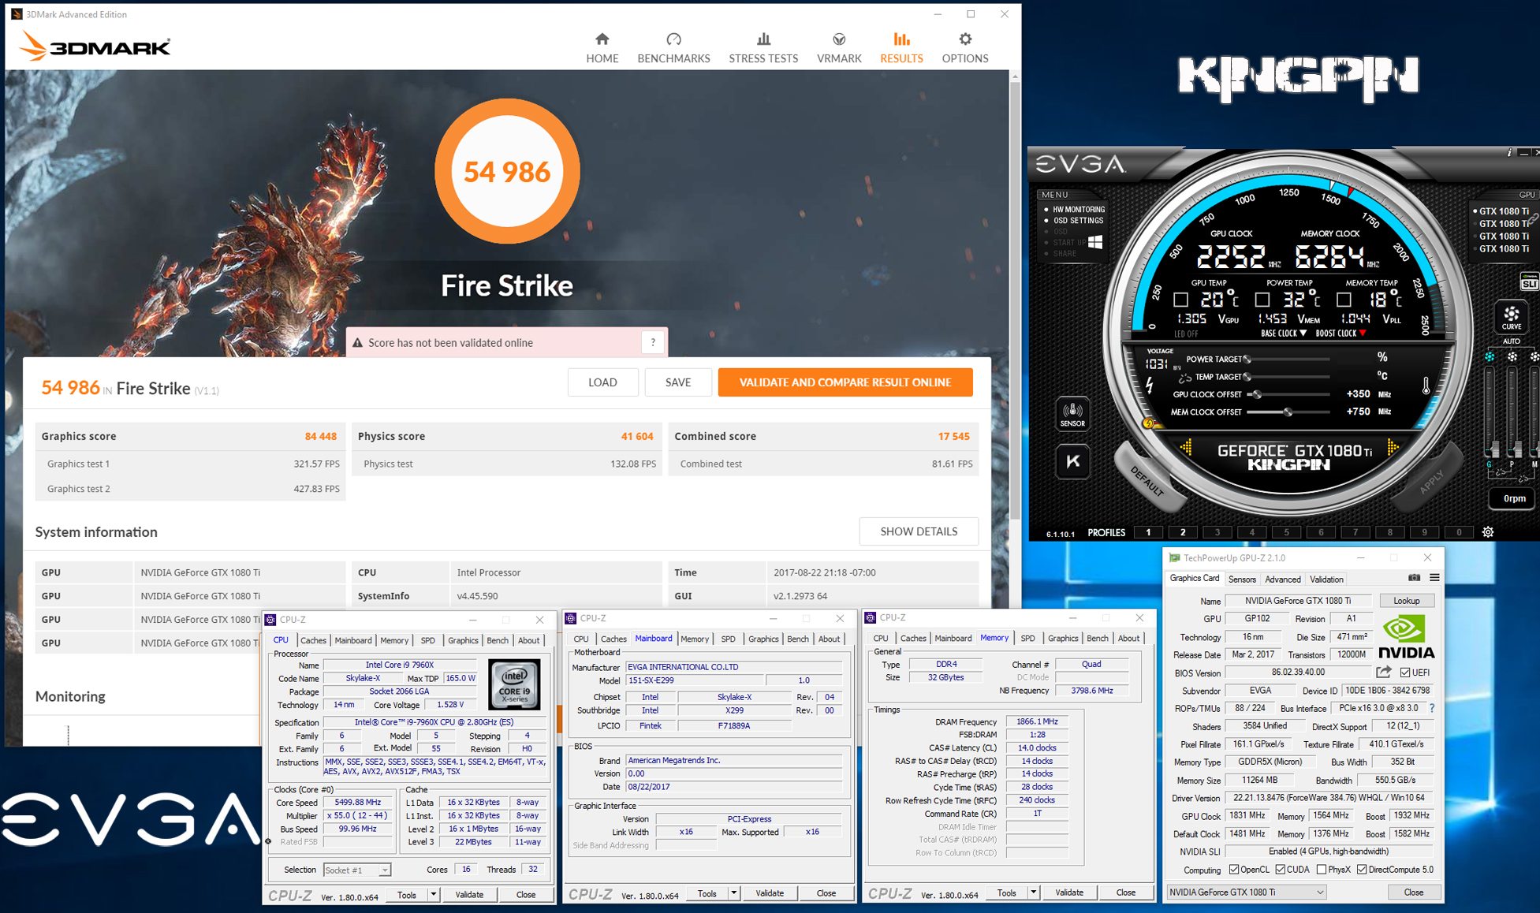Click Lookup button in GPU-Z
Image resolution: width=1540 pixels, height=913 pixels.
tap(1406, 601)
